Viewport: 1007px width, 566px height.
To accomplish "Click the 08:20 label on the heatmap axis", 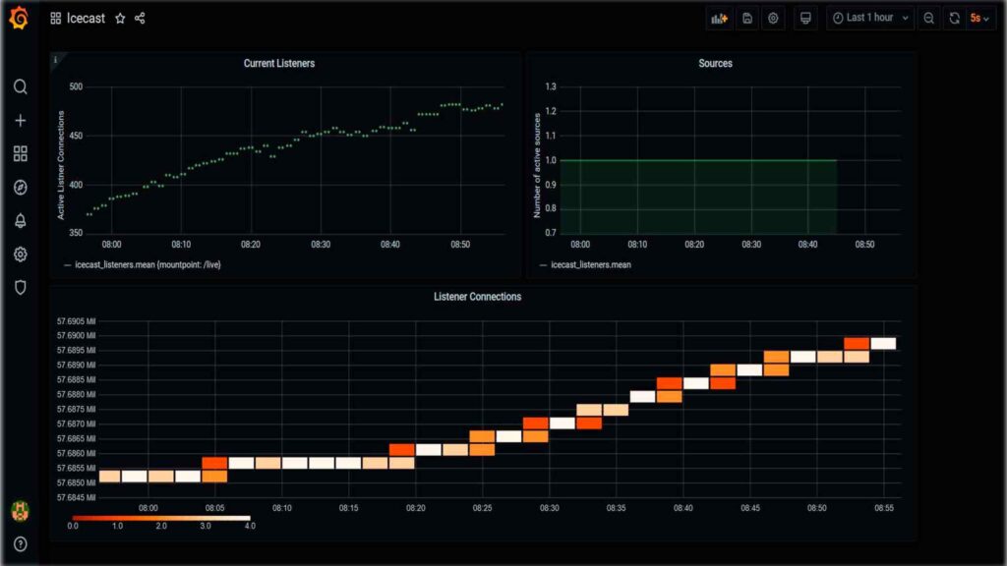I will (416, 508).
